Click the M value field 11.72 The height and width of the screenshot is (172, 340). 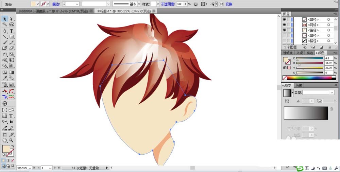329,63
